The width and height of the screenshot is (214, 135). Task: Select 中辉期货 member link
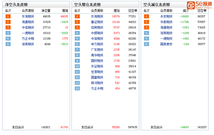tap(97, 33)
